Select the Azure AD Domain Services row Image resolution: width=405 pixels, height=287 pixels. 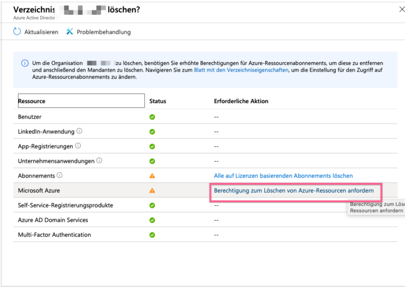click(x=53, y=220)
